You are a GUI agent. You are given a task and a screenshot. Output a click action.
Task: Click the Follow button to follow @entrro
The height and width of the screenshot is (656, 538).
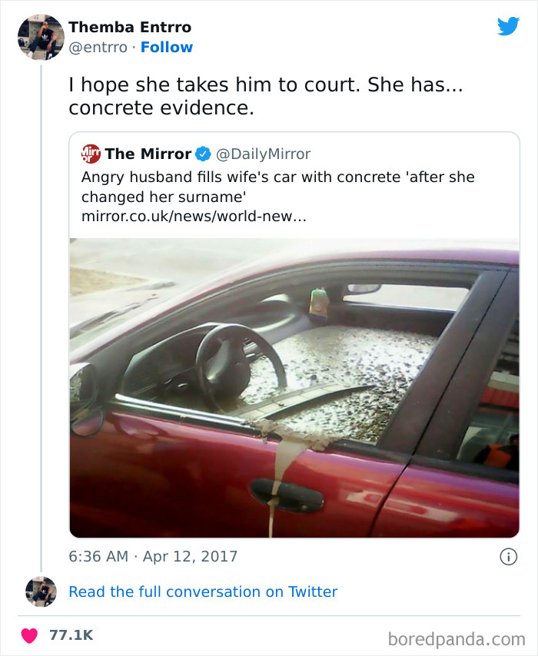[168, 48]
